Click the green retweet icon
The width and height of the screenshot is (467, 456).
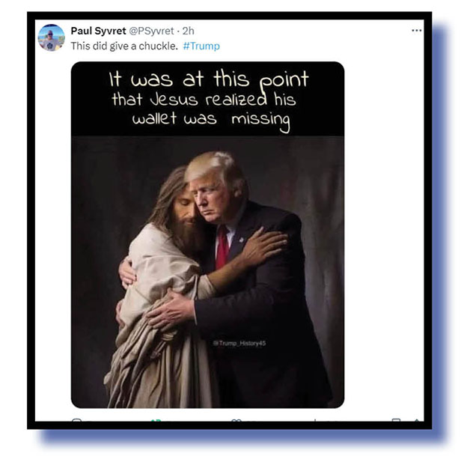(x=156, y=420)
